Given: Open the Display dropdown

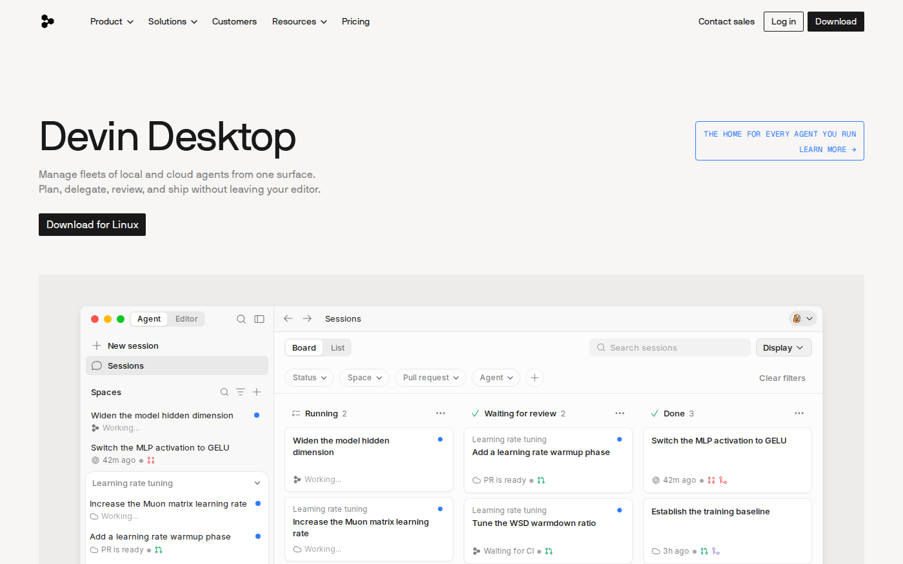Looking at the screenshot, I should click(784, 347).
